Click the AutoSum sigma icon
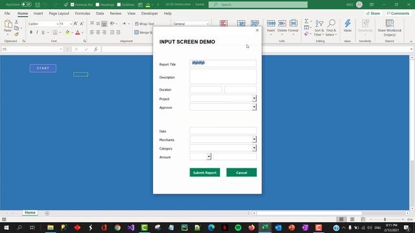 click(306, 21)
